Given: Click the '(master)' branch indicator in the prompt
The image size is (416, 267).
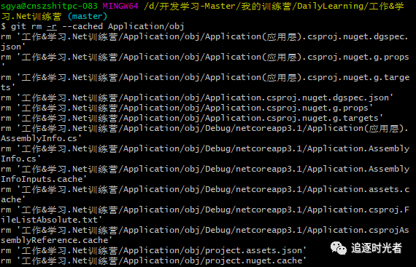Looking at the screenshot, I should (x=88, y=17).
